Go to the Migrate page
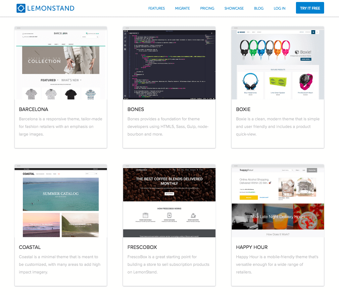Viewport: 339px width, 295px height. (x=182, y=8)
